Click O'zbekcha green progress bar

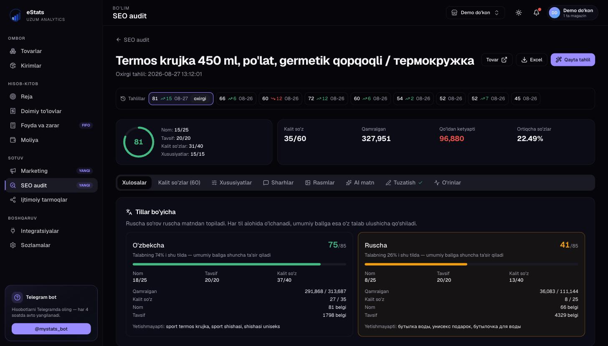click(x=239, y=264)
